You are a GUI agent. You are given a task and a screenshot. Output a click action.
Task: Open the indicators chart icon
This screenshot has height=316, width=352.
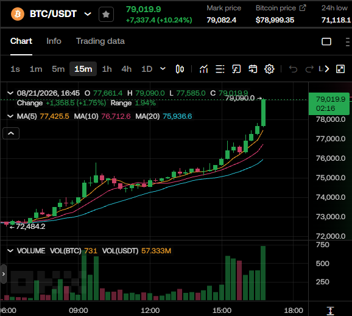coord(203,69)
